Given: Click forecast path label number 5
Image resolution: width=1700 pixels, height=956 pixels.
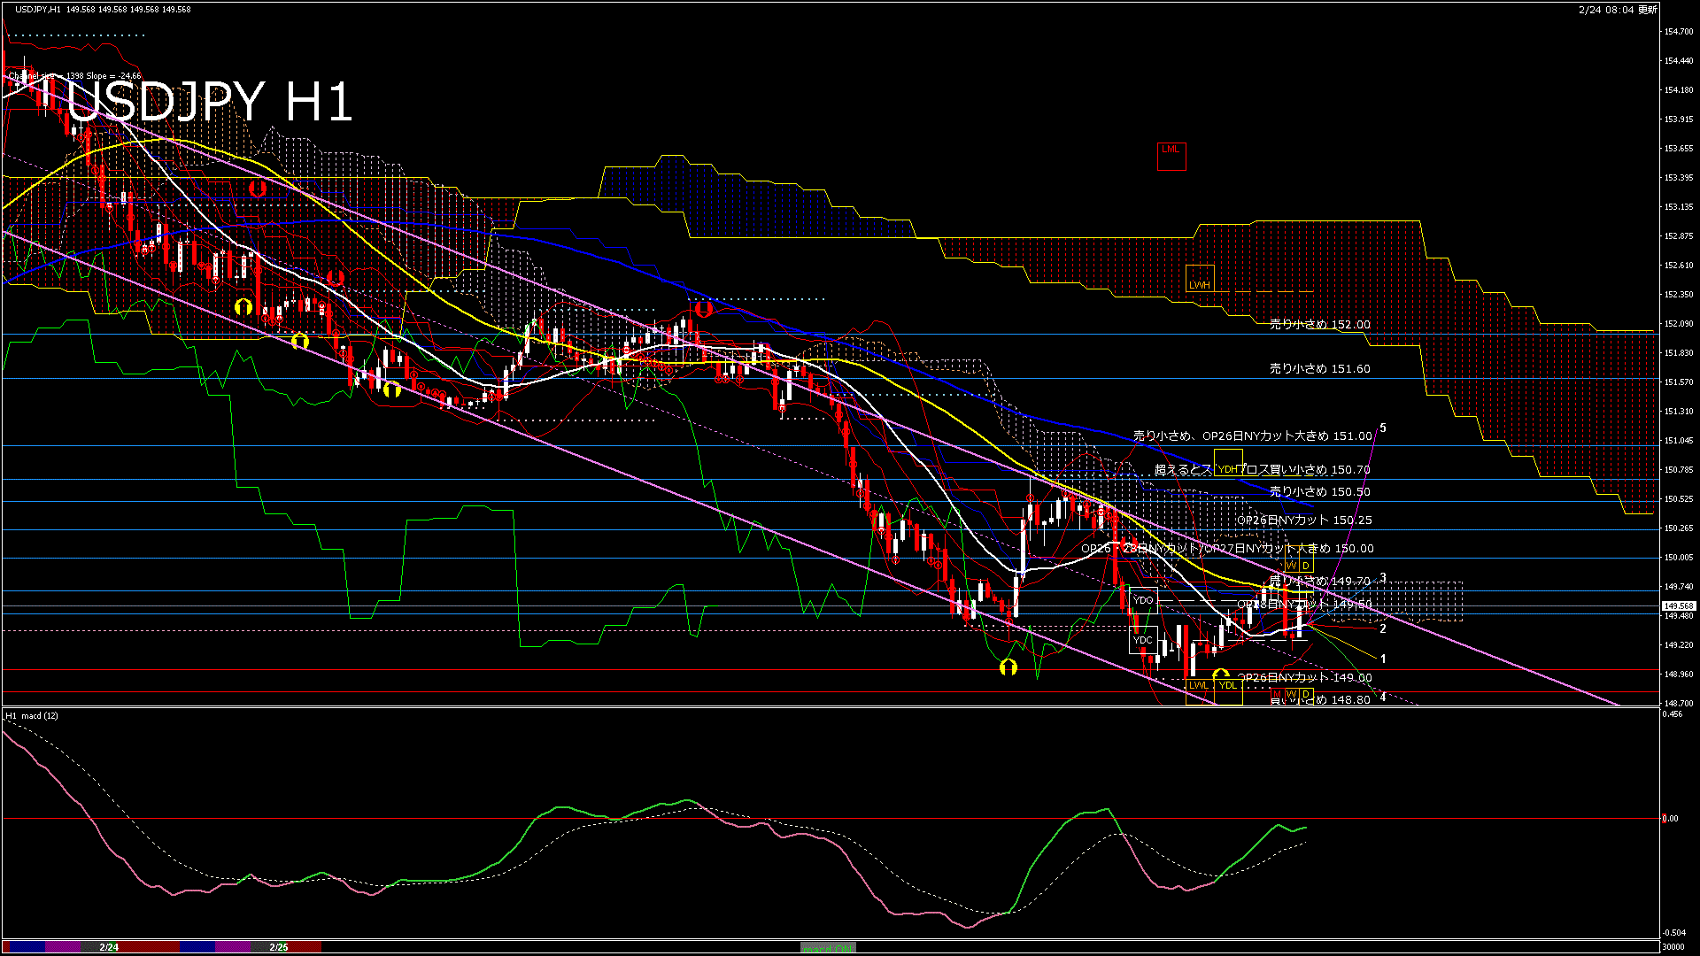Looking at the screenshot, I should (1383, 428).
